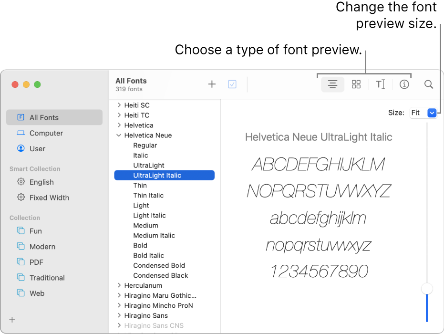Add a new collection with the sidebar plus
Screen dimensions: 444x334
pos(12,320)
